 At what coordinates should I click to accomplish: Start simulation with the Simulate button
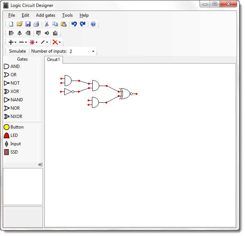pos(17,51)
